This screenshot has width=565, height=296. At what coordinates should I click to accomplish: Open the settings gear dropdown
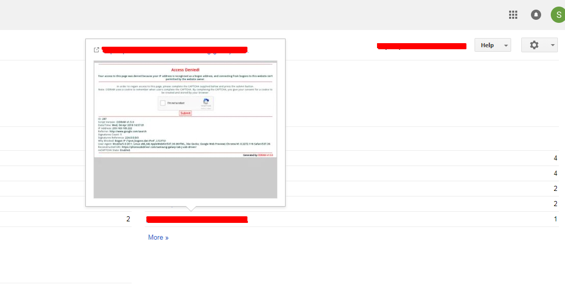(x=540, y=45)
